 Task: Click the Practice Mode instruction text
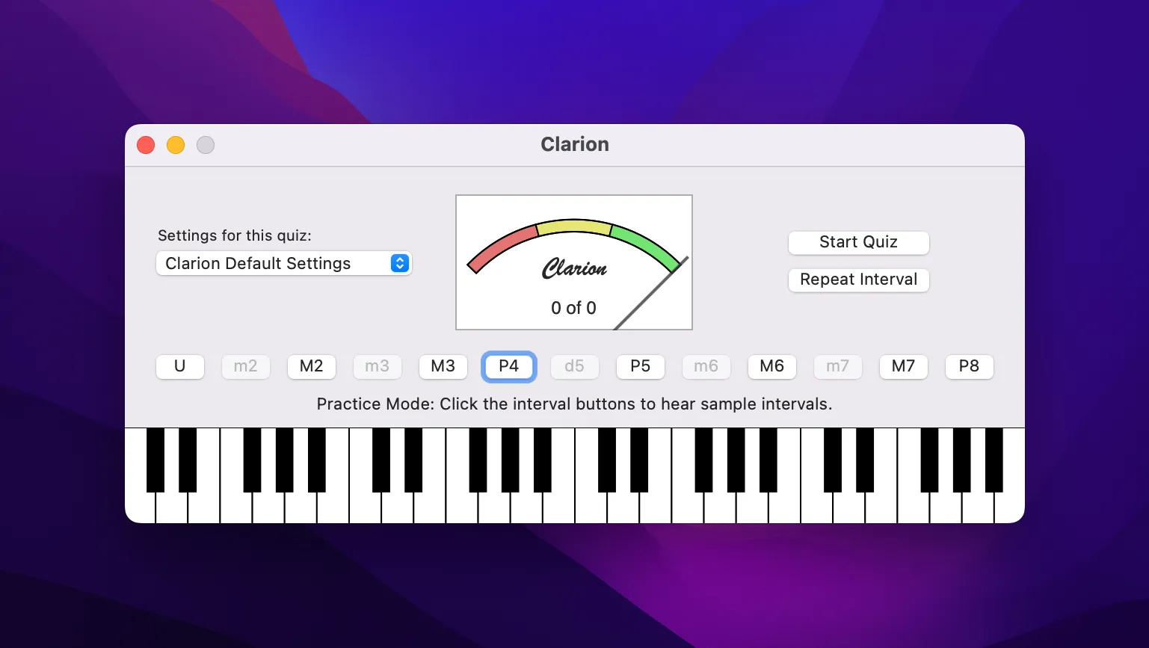click(x=574, y=404)
